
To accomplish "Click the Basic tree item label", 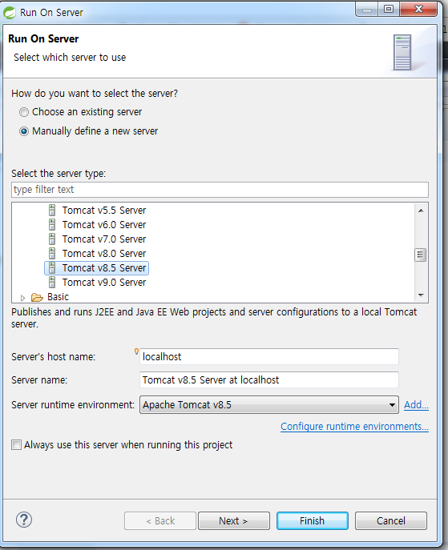I will point(58,297).
